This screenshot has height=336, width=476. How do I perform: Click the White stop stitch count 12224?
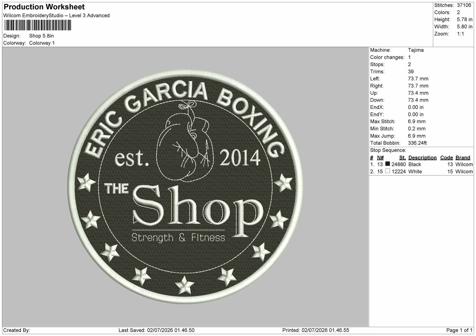click(x=399, y=171)
